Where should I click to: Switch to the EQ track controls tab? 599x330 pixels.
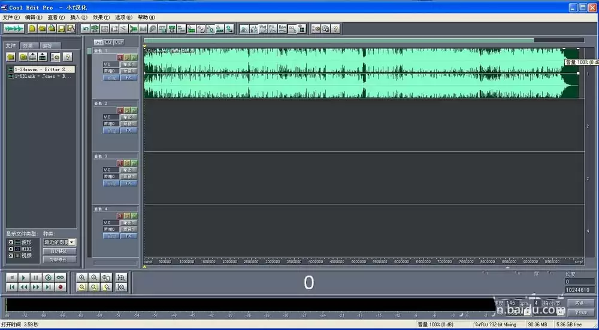pyautogui.click(x=108, y=42)
